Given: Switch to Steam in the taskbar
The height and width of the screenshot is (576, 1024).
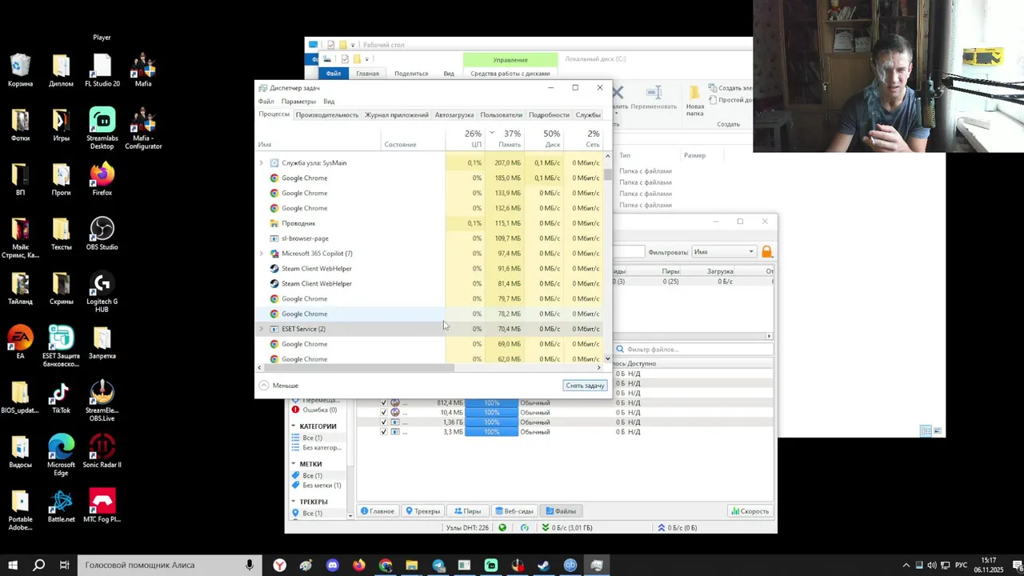Looking at the screenshot, I should pyautogui.click(x=544, y=565).
